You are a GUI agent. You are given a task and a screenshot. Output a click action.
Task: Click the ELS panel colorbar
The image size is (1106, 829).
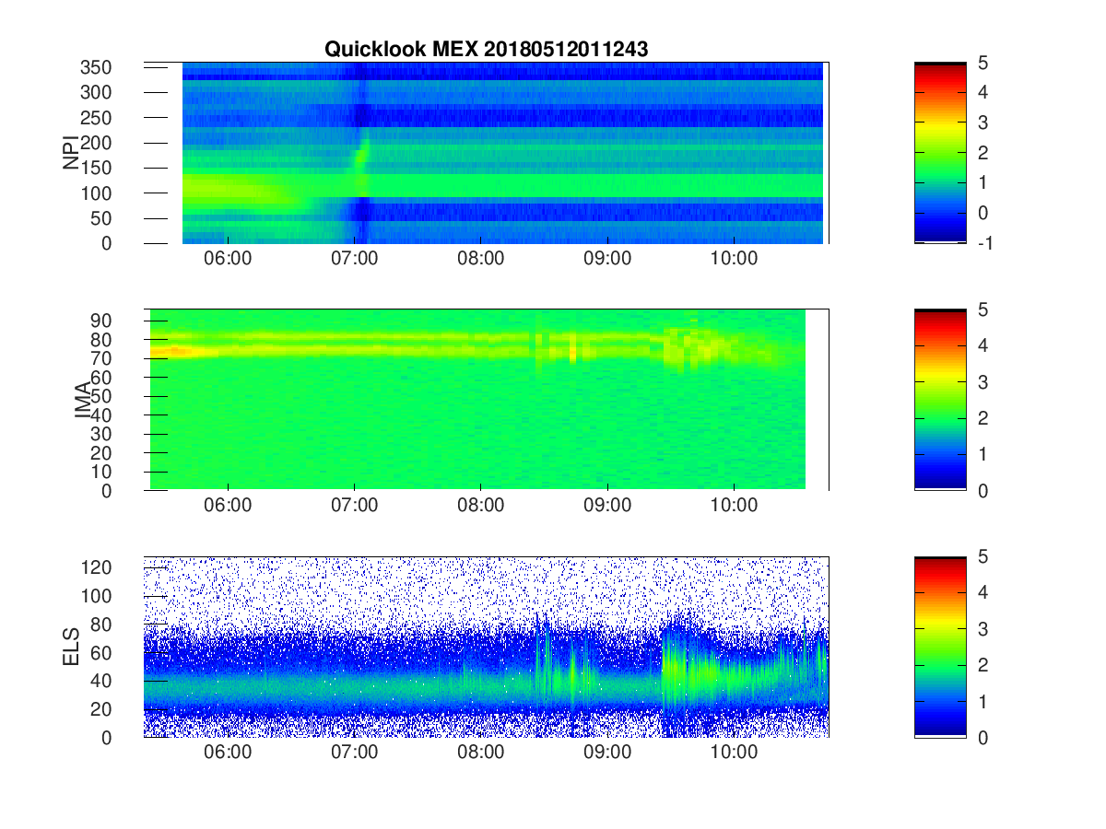[x=940, y=647]
